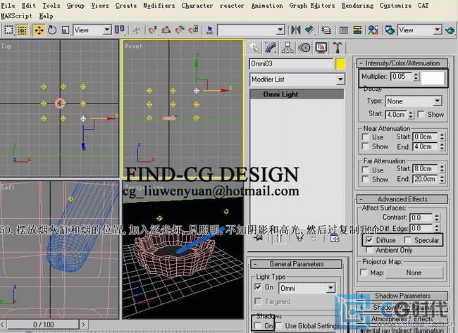Switch to the Motion command panel
This screenshot has width=458, height=333.
coord(304,48)
